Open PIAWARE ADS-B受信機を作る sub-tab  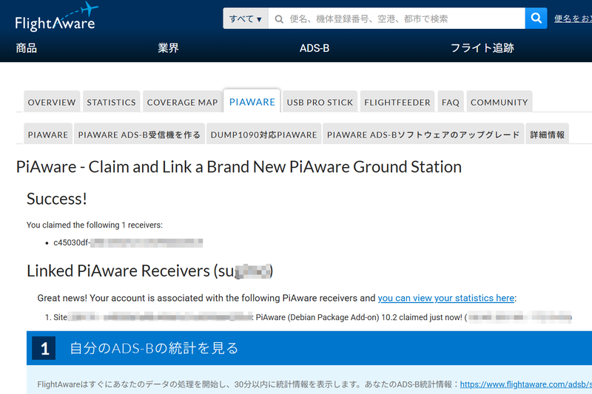point(139,135)
